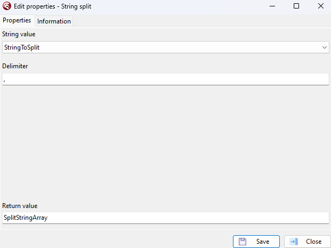The height and width of the screenshot is (248, 331).
Task: Click the red app logo in title bar
Action: coord(7,6)
